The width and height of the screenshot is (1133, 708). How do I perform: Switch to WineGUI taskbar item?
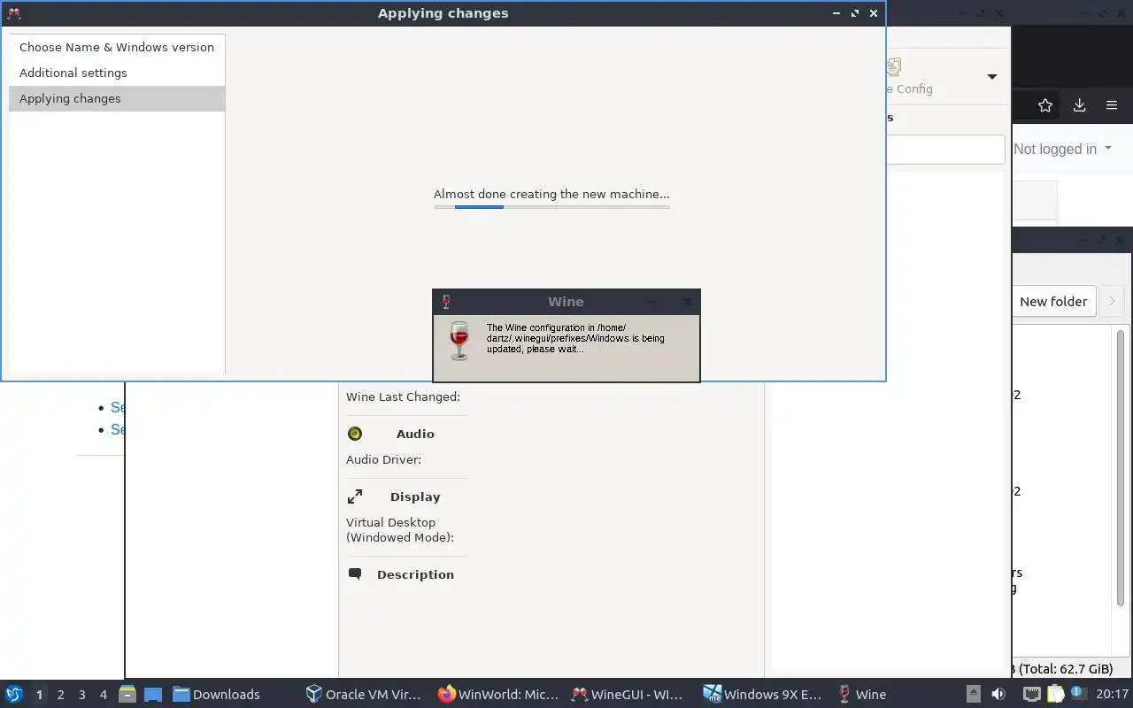[627, 695]
